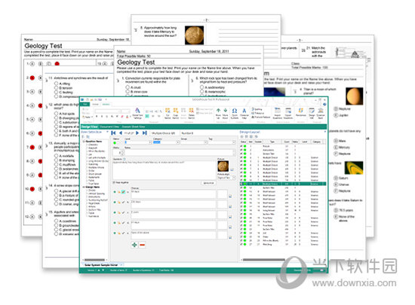Open help icon at ribbon's right end
Viewport: 415px width, 305px height.
[324, 105]
